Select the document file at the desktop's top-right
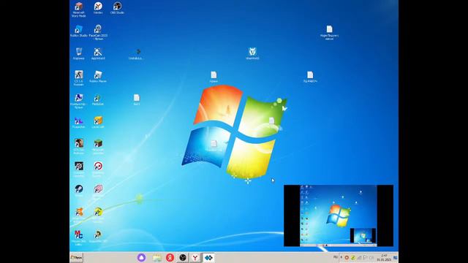This screenshot has height=263, width=468. 329,32
